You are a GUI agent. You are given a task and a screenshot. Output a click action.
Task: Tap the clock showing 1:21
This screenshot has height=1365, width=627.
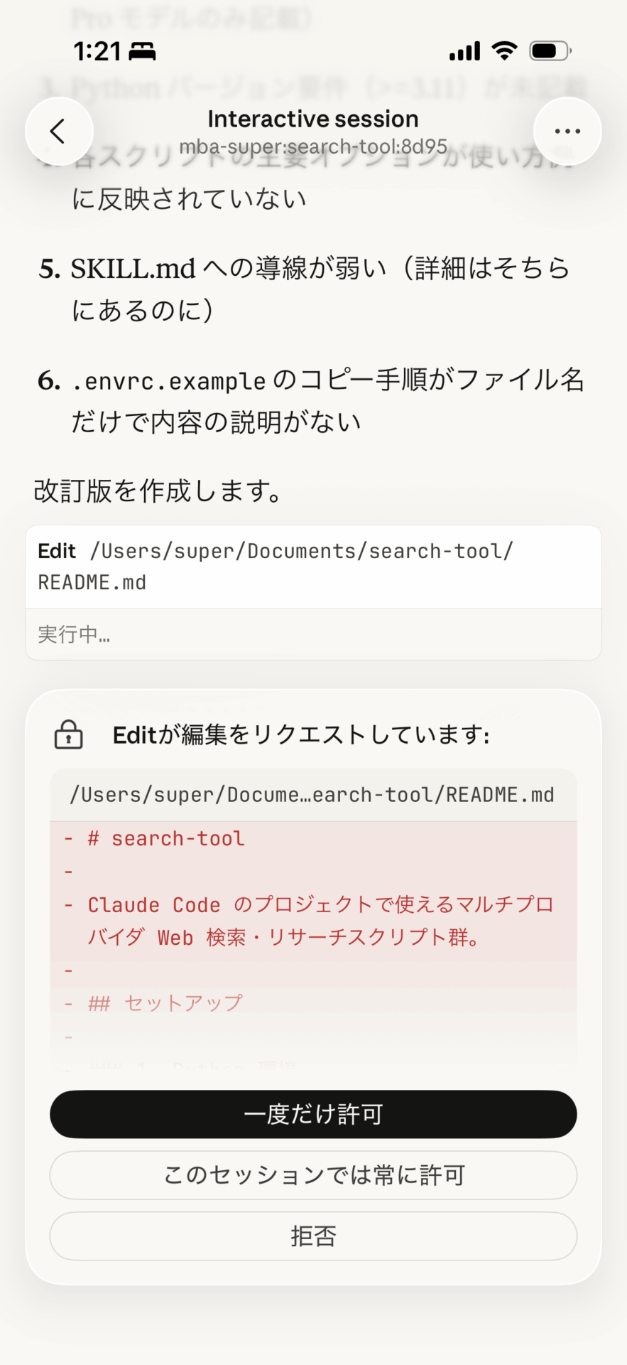coord(99,50)
